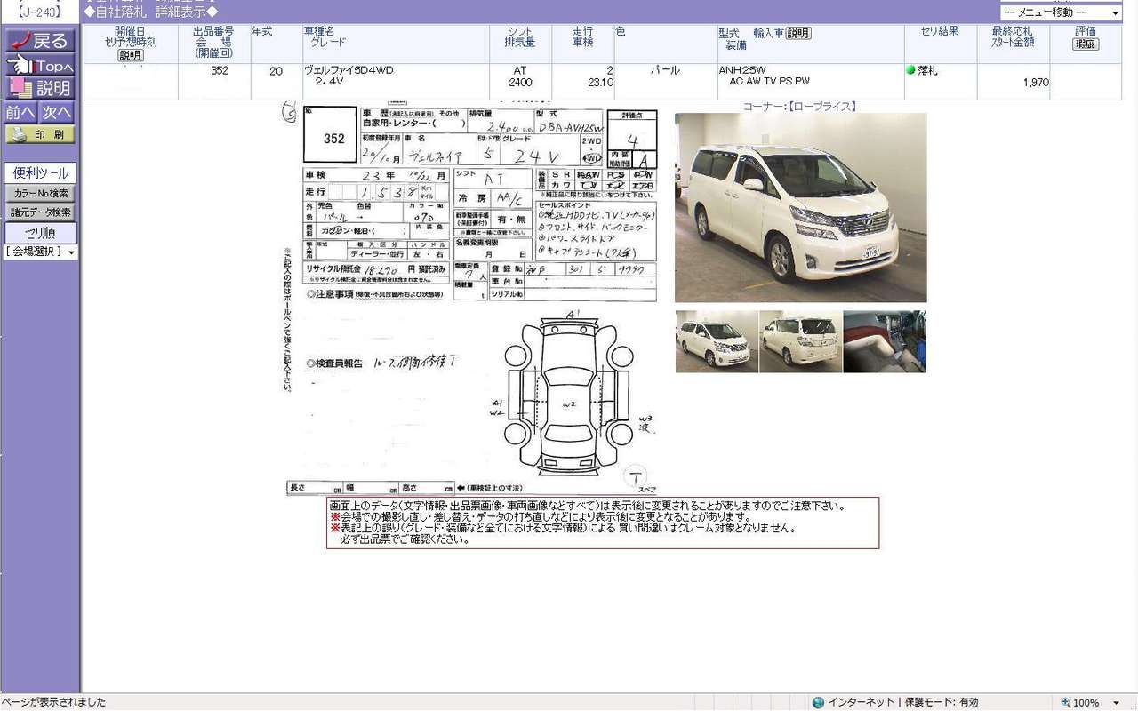Open the 説明 sidebar button

39,88
